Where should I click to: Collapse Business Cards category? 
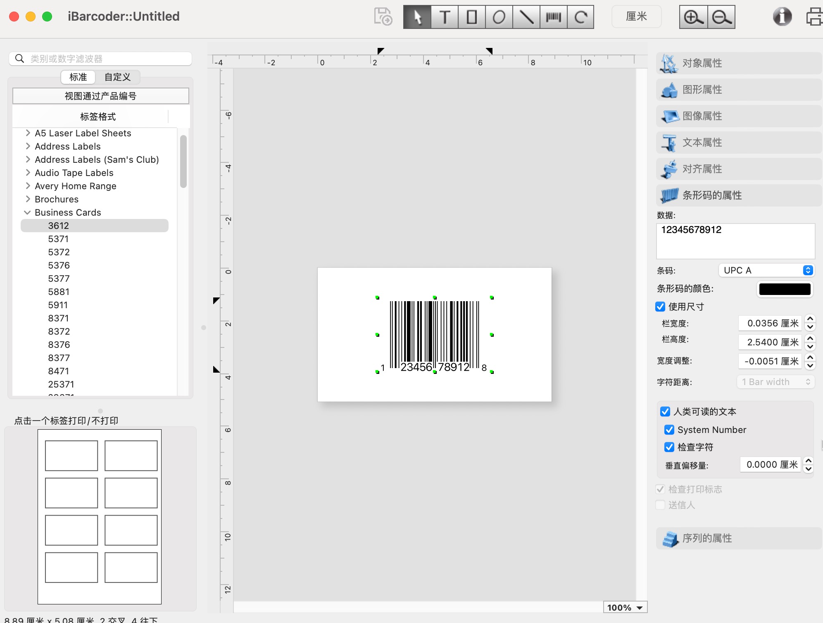[28, 212]
